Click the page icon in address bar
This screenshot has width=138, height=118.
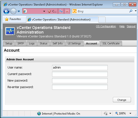(25, 11)
